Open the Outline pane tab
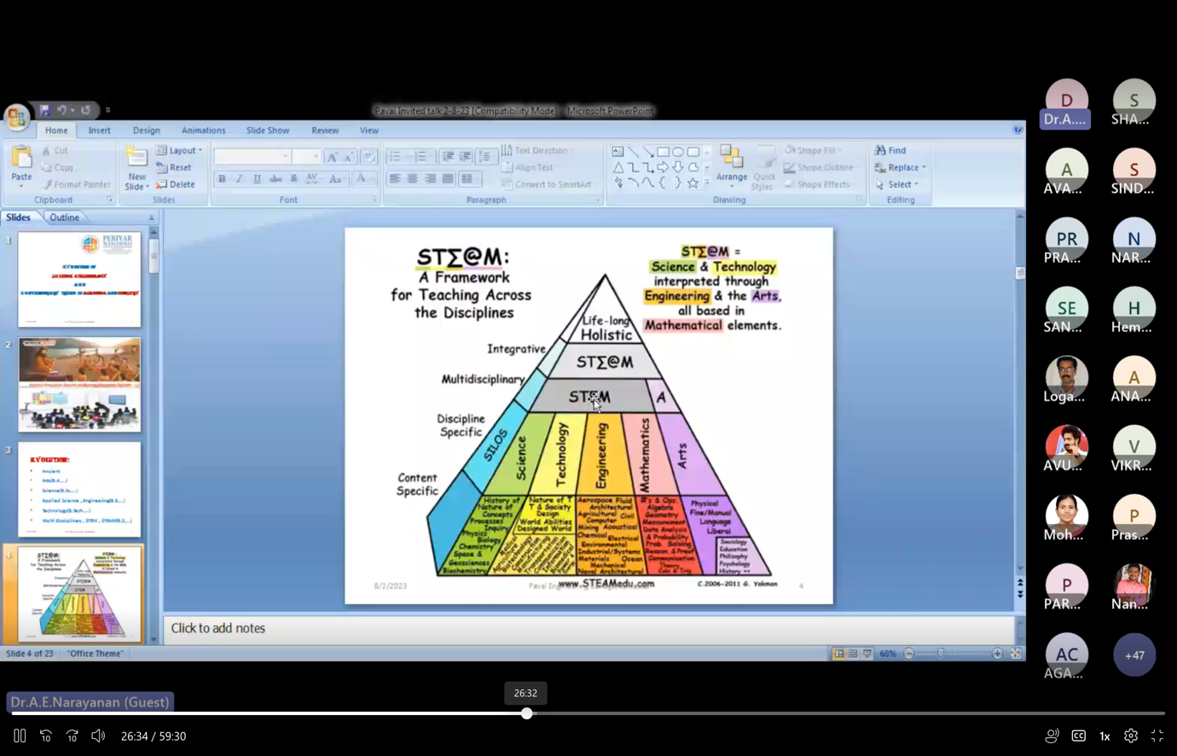Viewport: 1177px width, 756px height. pyautogui.click(x=64, y=218)
